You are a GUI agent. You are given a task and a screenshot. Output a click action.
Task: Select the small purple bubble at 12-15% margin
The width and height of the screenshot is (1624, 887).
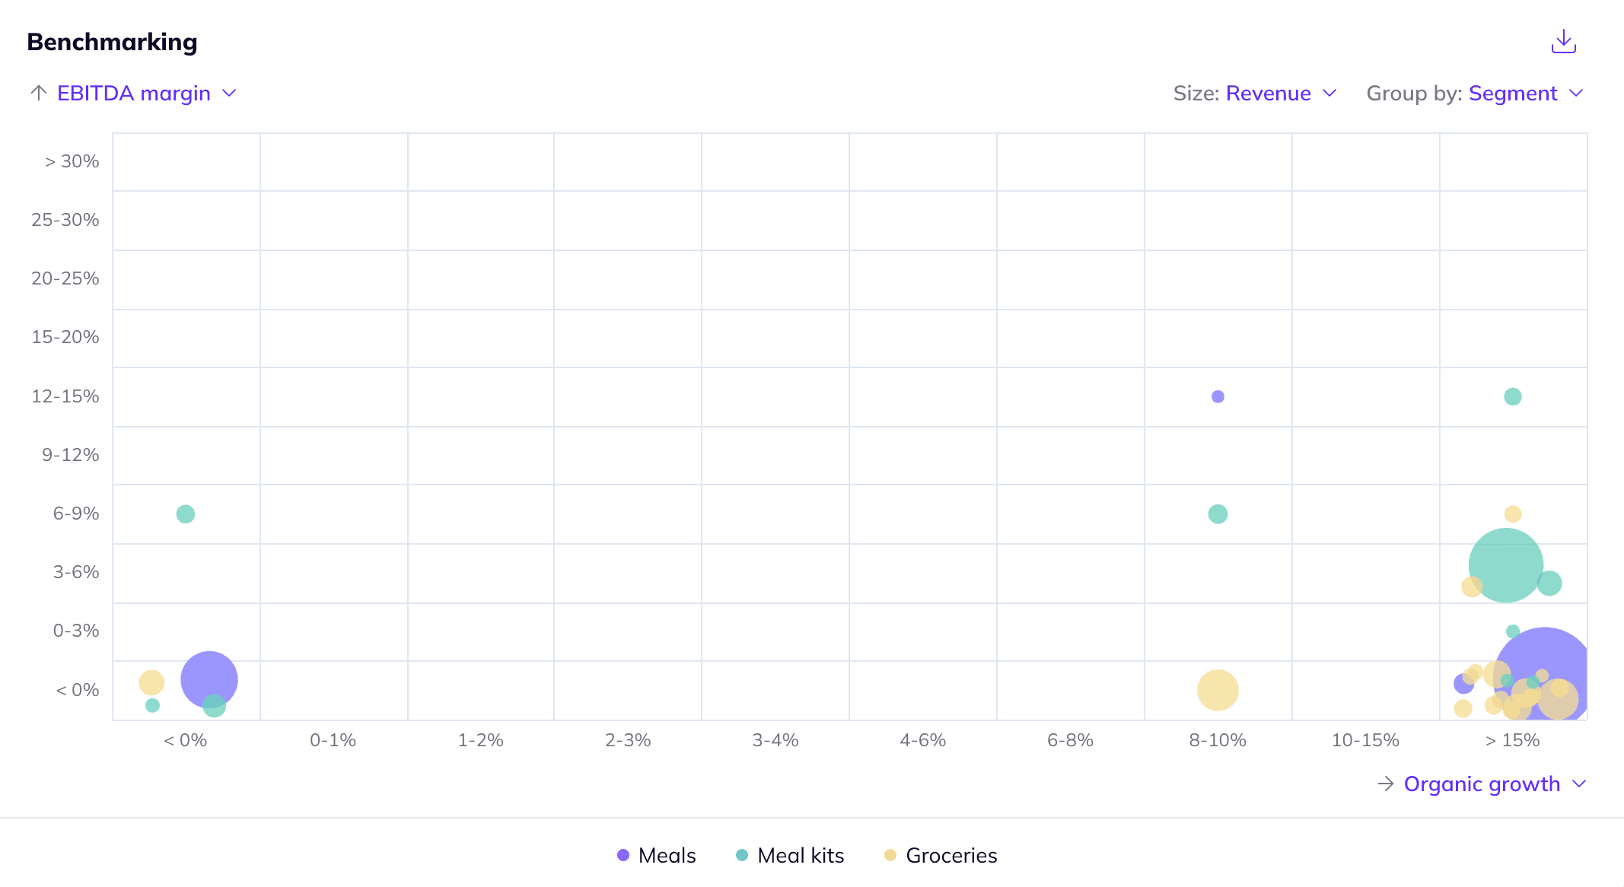pos(1218,396)
